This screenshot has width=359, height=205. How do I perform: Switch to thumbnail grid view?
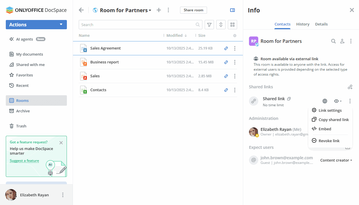pos(232,25)
